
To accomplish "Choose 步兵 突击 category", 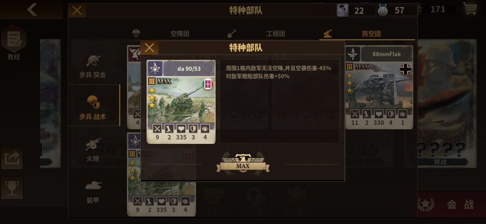I will click(x=93, y=66).
